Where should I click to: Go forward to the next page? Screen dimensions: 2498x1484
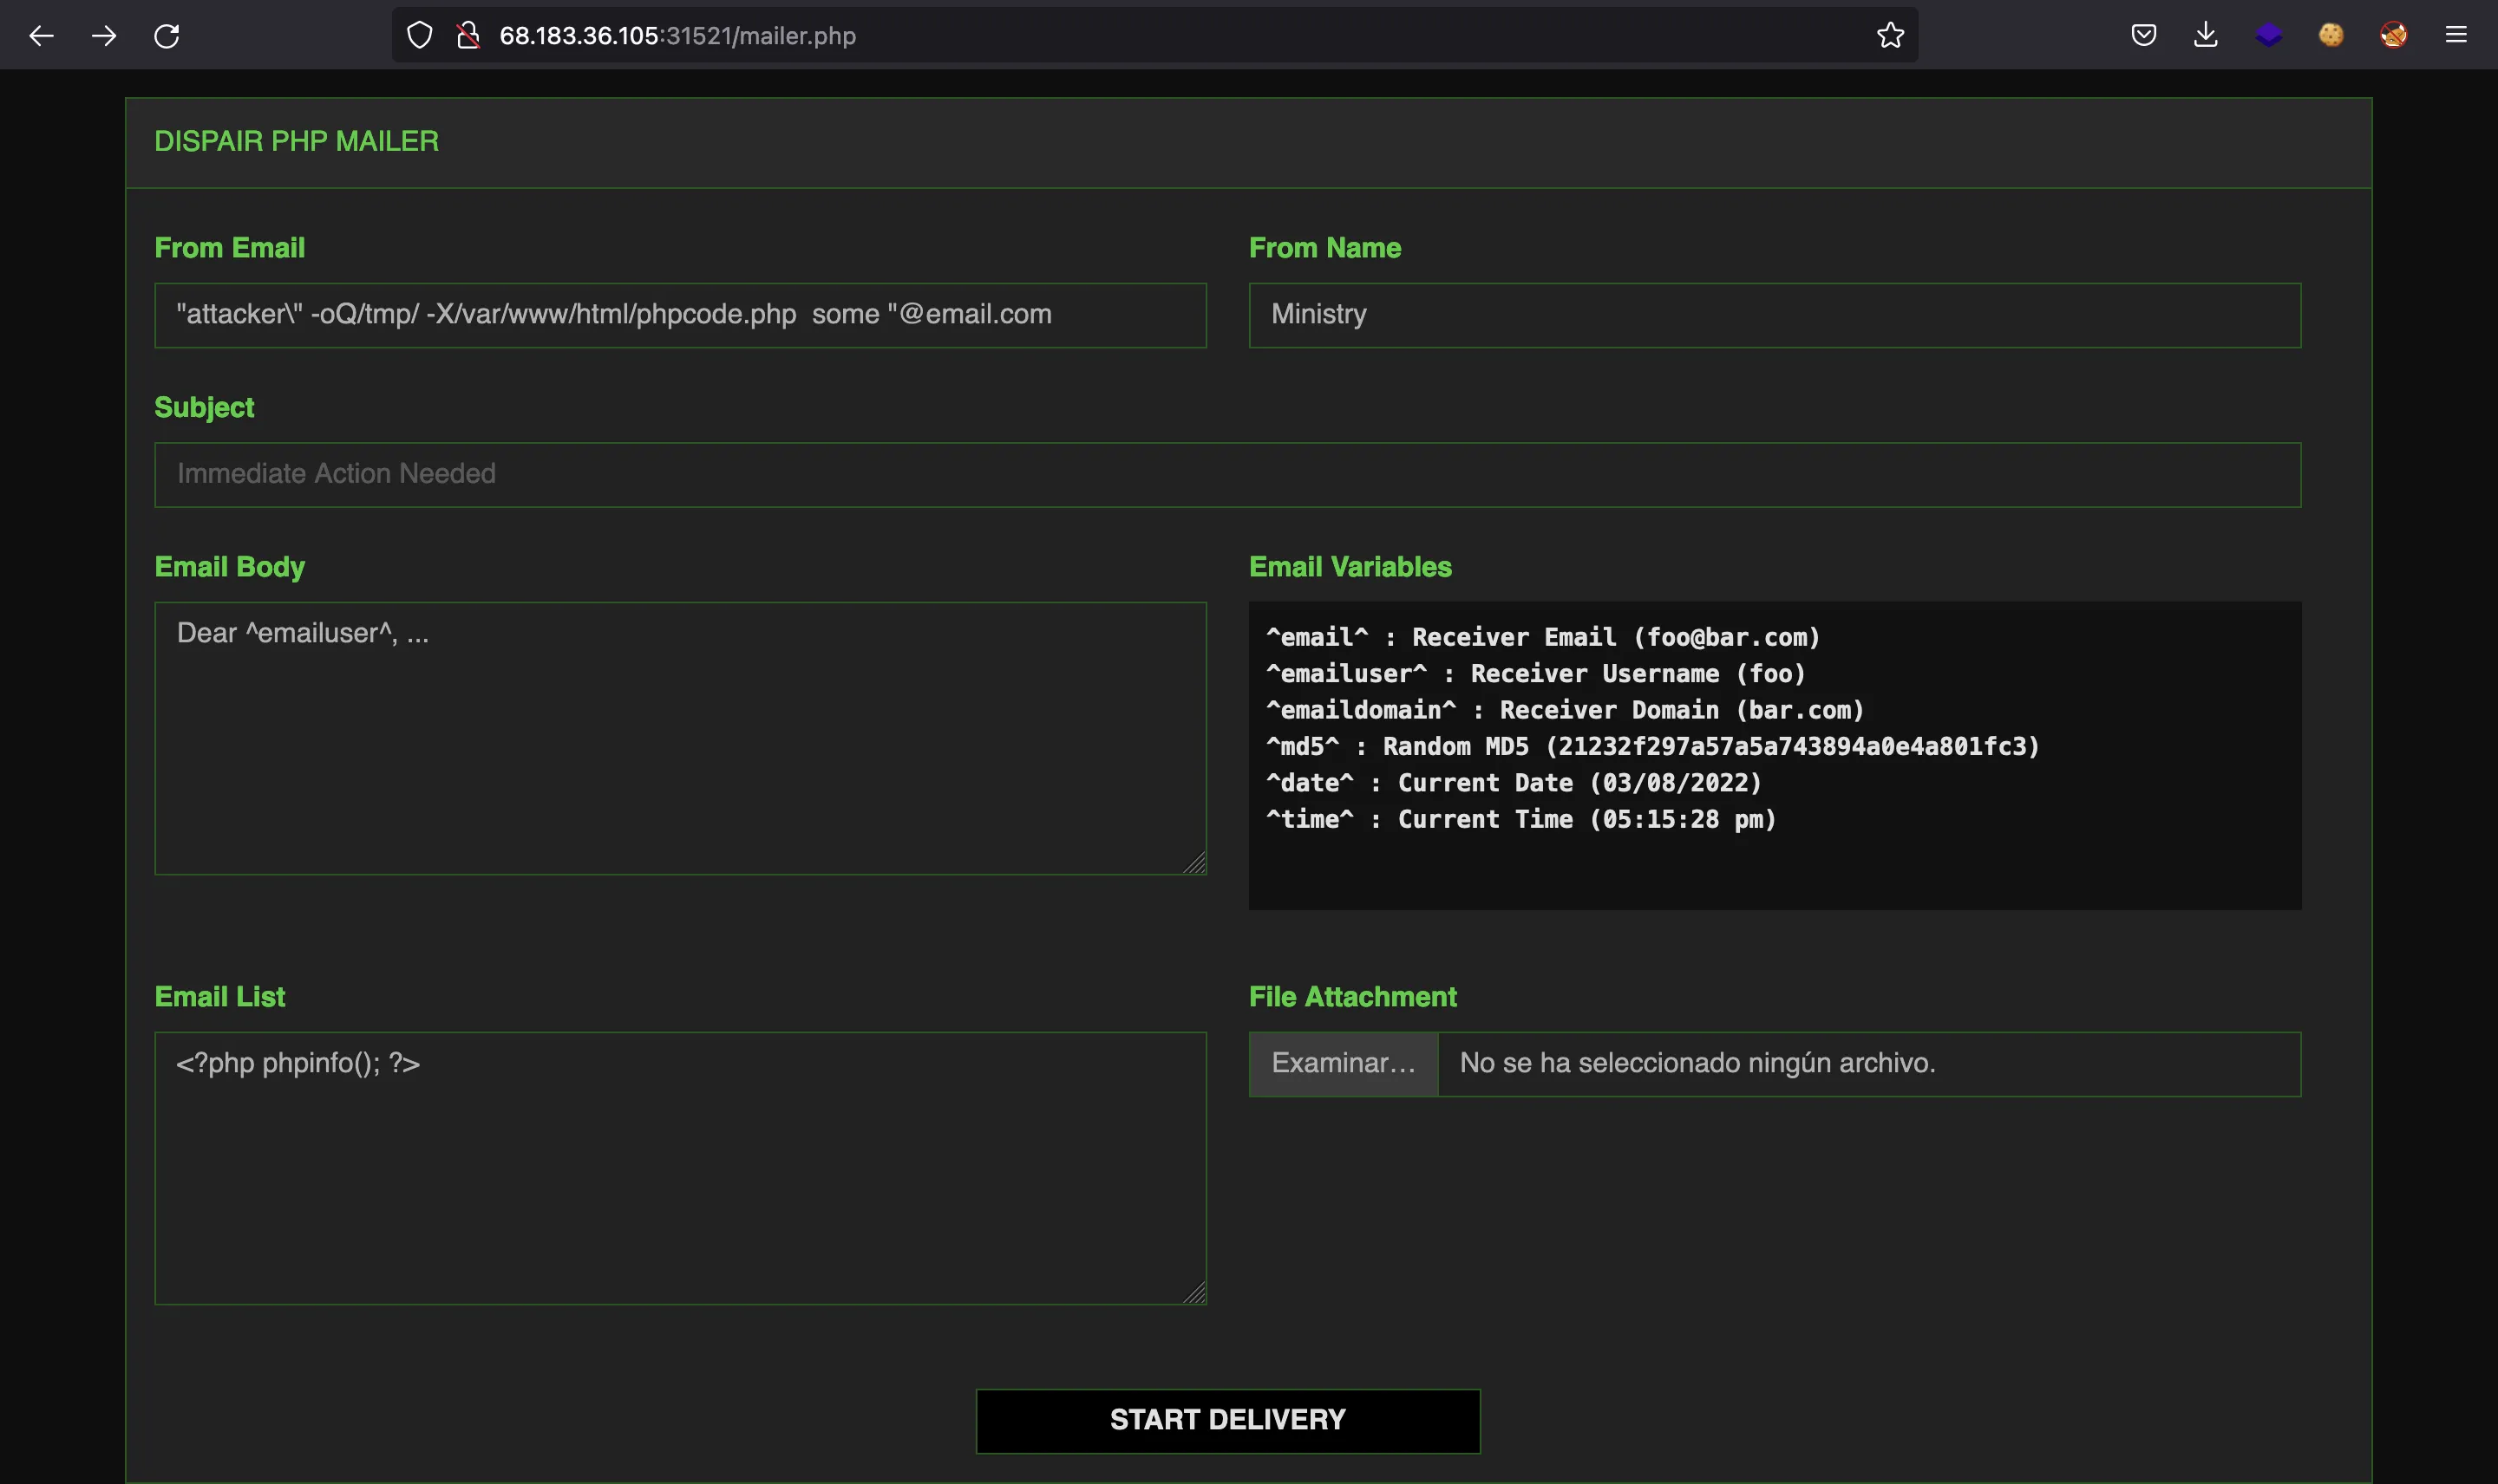[x=104, y=36]
